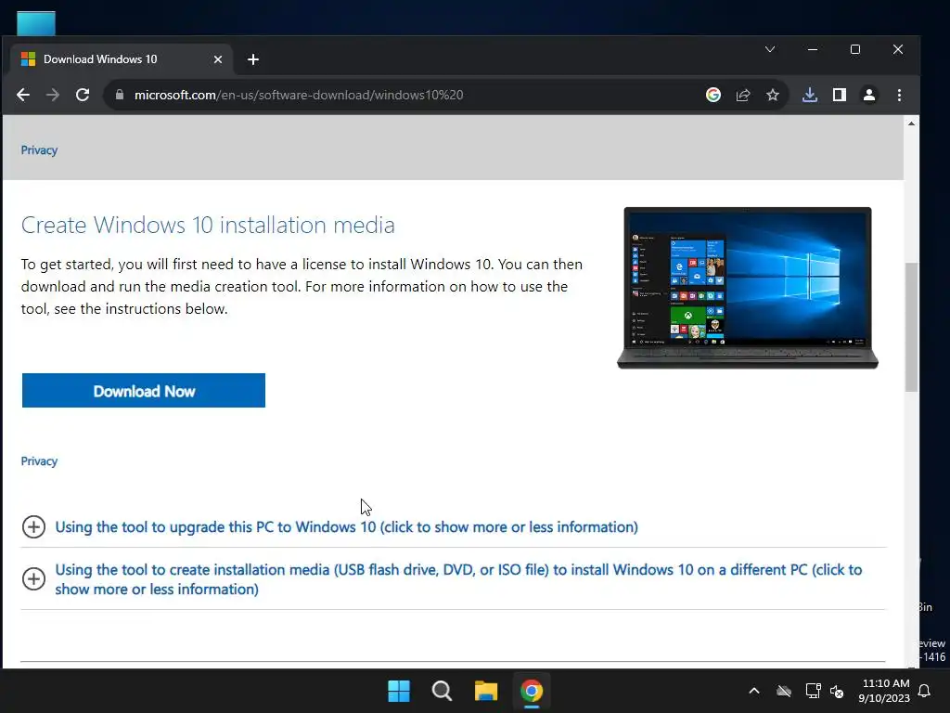This screenshot has width=950, height=713.
Task: Go back to the previous page
Action: click(23, 95)
